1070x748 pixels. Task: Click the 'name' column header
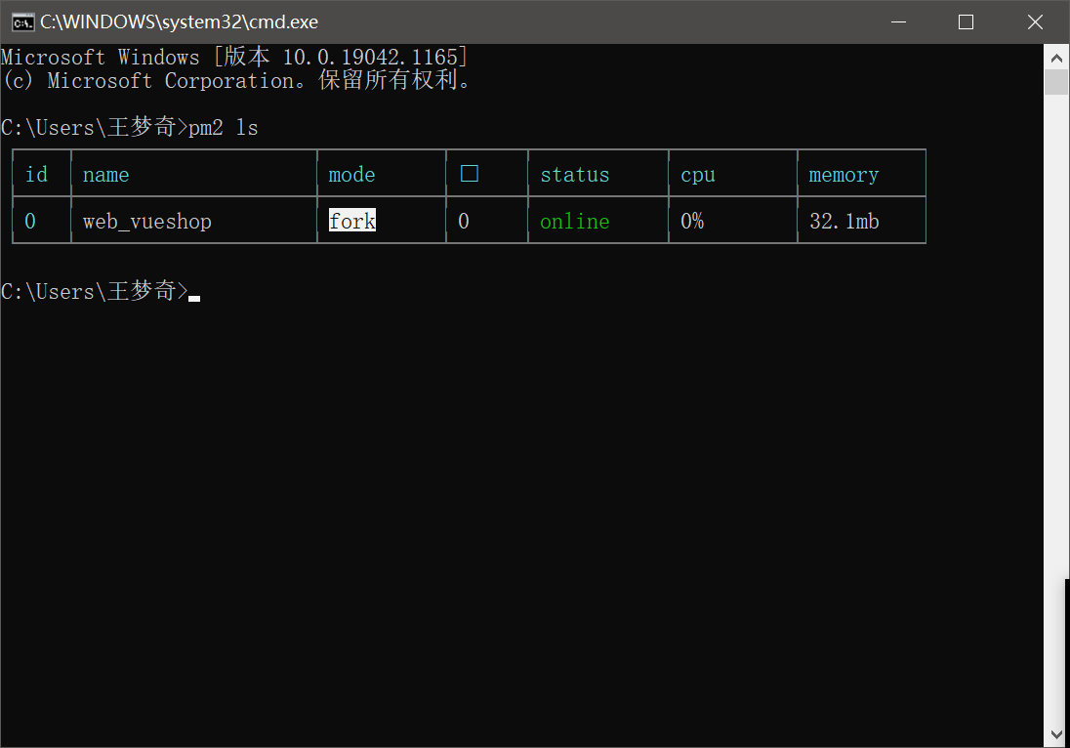[105, 175]
